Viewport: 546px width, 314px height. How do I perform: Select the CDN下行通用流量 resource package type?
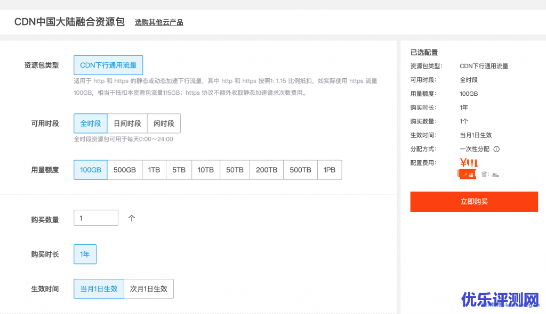tap(108, 65)
